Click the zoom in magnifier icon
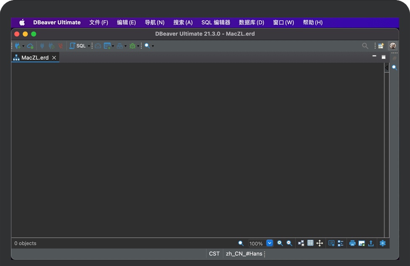 pos(280,243)
